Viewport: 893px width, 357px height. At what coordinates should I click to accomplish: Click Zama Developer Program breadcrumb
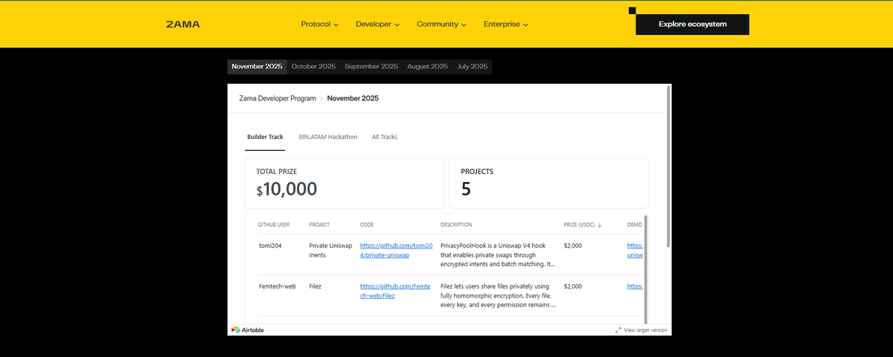coord(278,98)
